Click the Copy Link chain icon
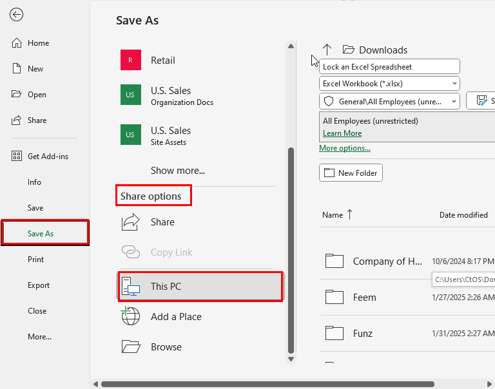 pos(131,252)
